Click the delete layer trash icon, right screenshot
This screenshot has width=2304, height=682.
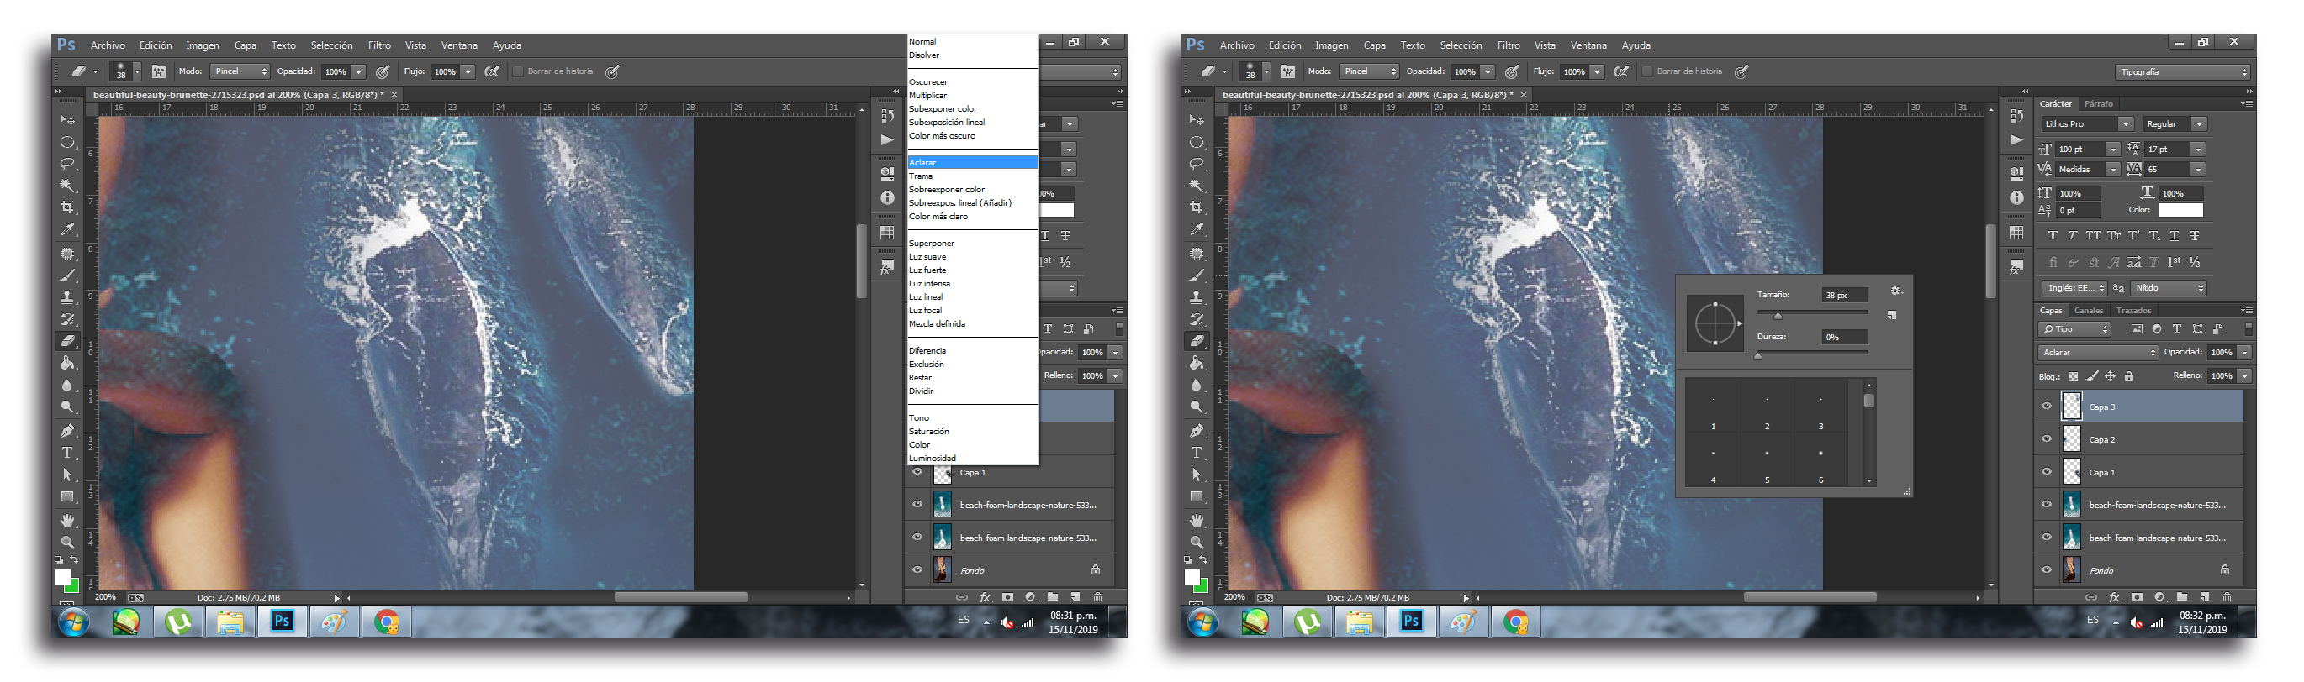coord(2227,597)
